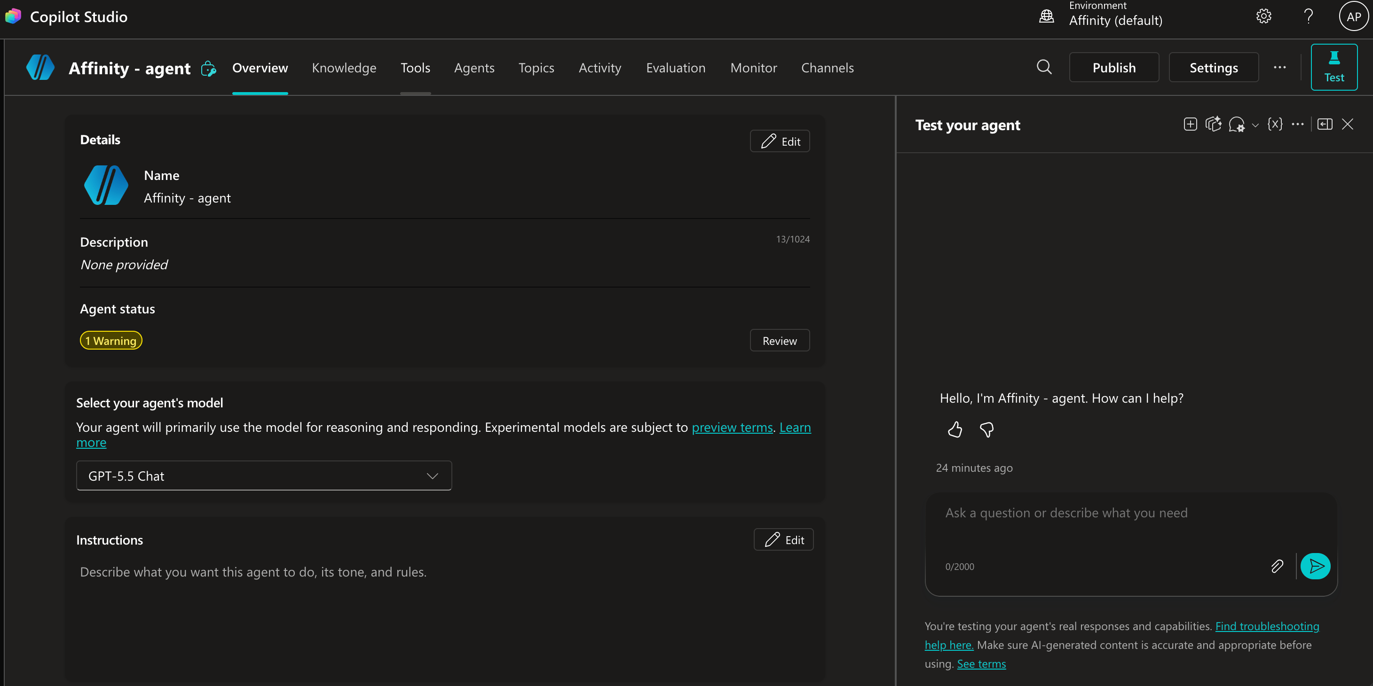Click agent edit icon beside Affinity - agent
The image size is (1373, 686).
point(208,69)
